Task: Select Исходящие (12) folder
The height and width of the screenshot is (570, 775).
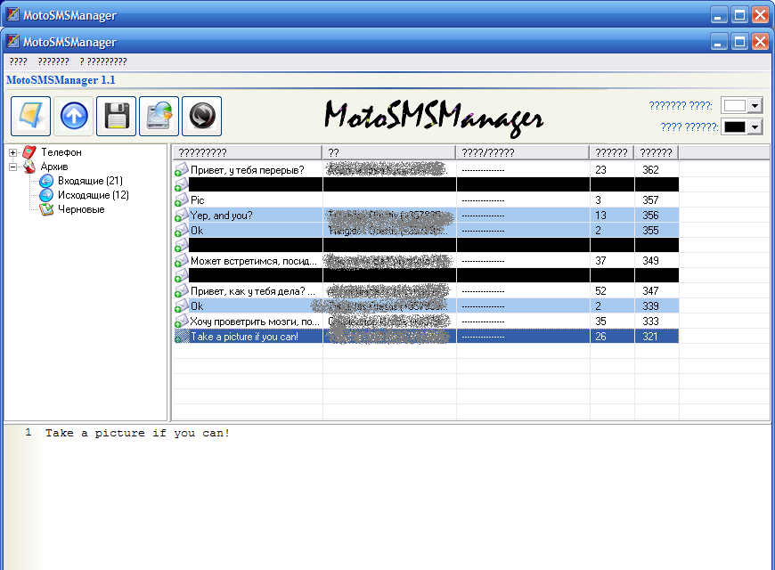Action: (x=94, y=195)
